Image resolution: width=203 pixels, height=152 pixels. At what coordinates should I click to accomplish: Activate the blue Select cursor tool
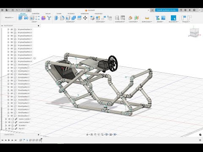coord(173,18)
